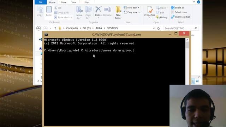The image size is (226, 127).
Task: Click the Delete X icon
Action: [x=98, y=10]
